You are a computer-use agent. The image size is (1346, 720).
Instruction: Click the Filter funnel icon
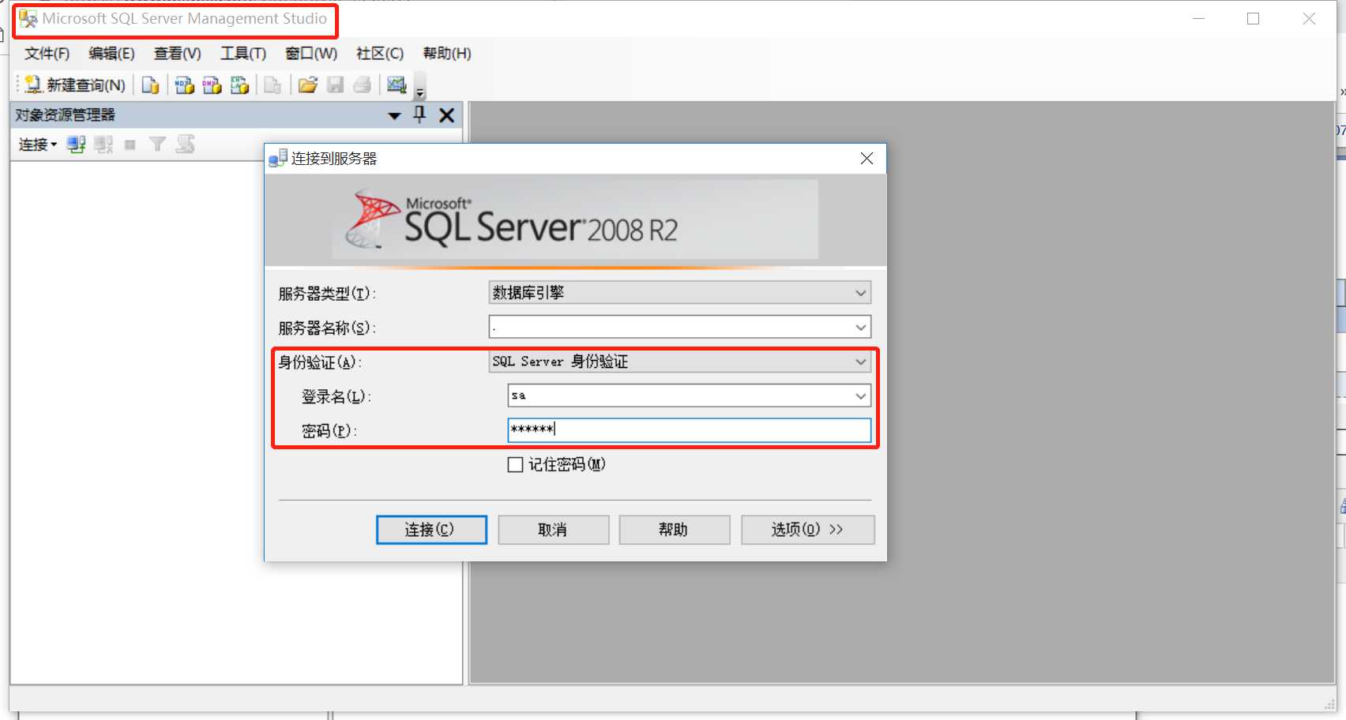point(157,144)
